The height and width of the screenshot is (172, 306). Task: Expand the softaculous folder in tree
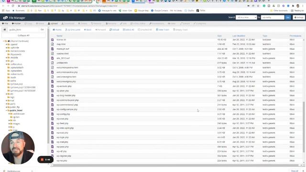(x=6, y=64)
